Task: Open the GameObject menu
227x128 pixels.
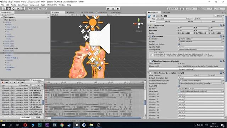Action: 22,5
